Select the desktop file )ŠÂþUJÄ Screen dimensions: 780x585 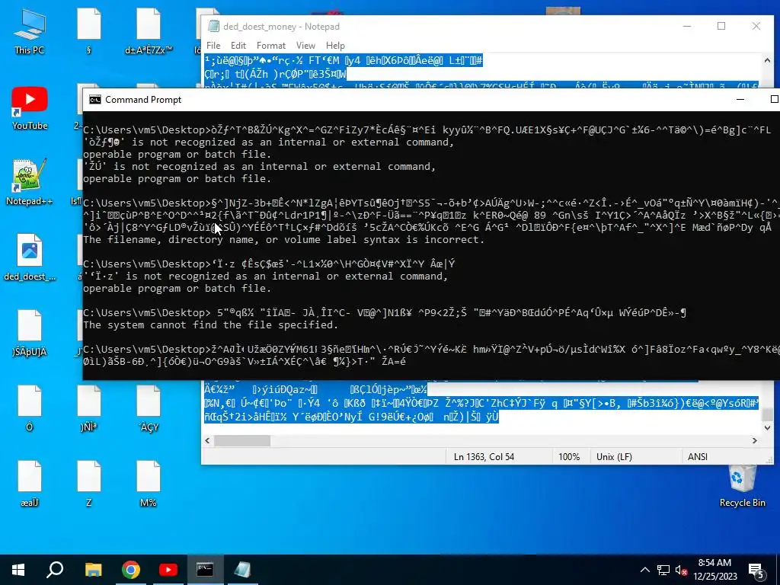point(30,334)
